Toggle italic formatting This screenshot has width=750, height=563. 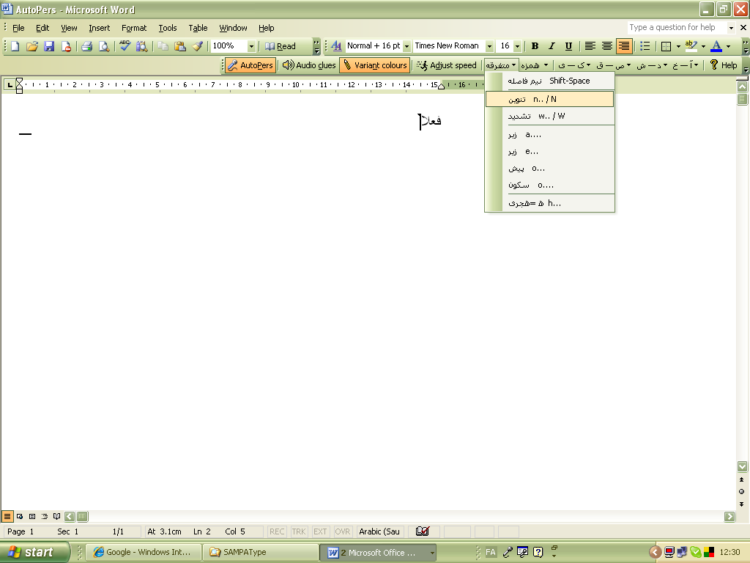coord(553,45)
